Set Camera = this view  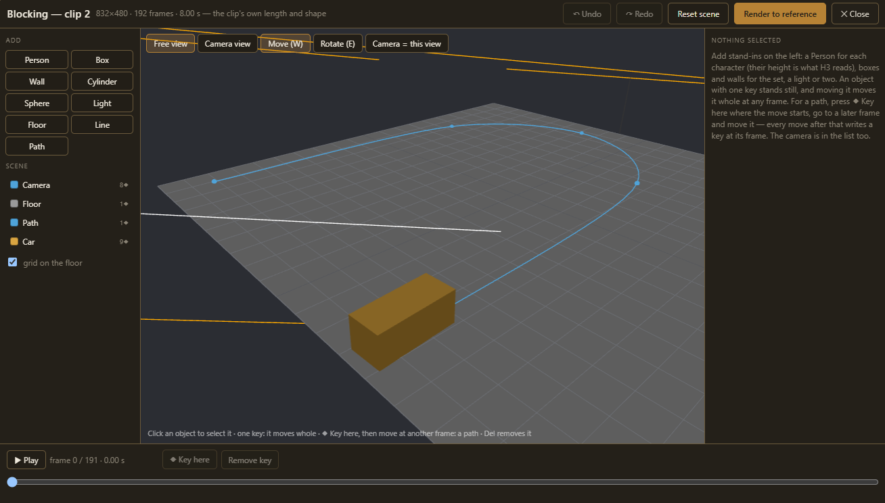coord(407,43)
